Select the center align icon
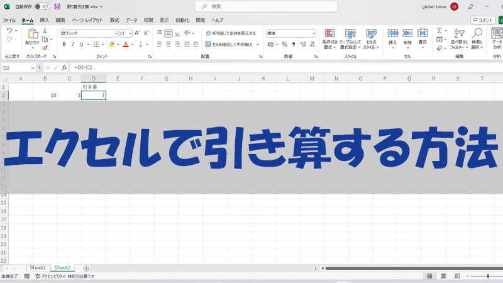 (x=169, y=45)
